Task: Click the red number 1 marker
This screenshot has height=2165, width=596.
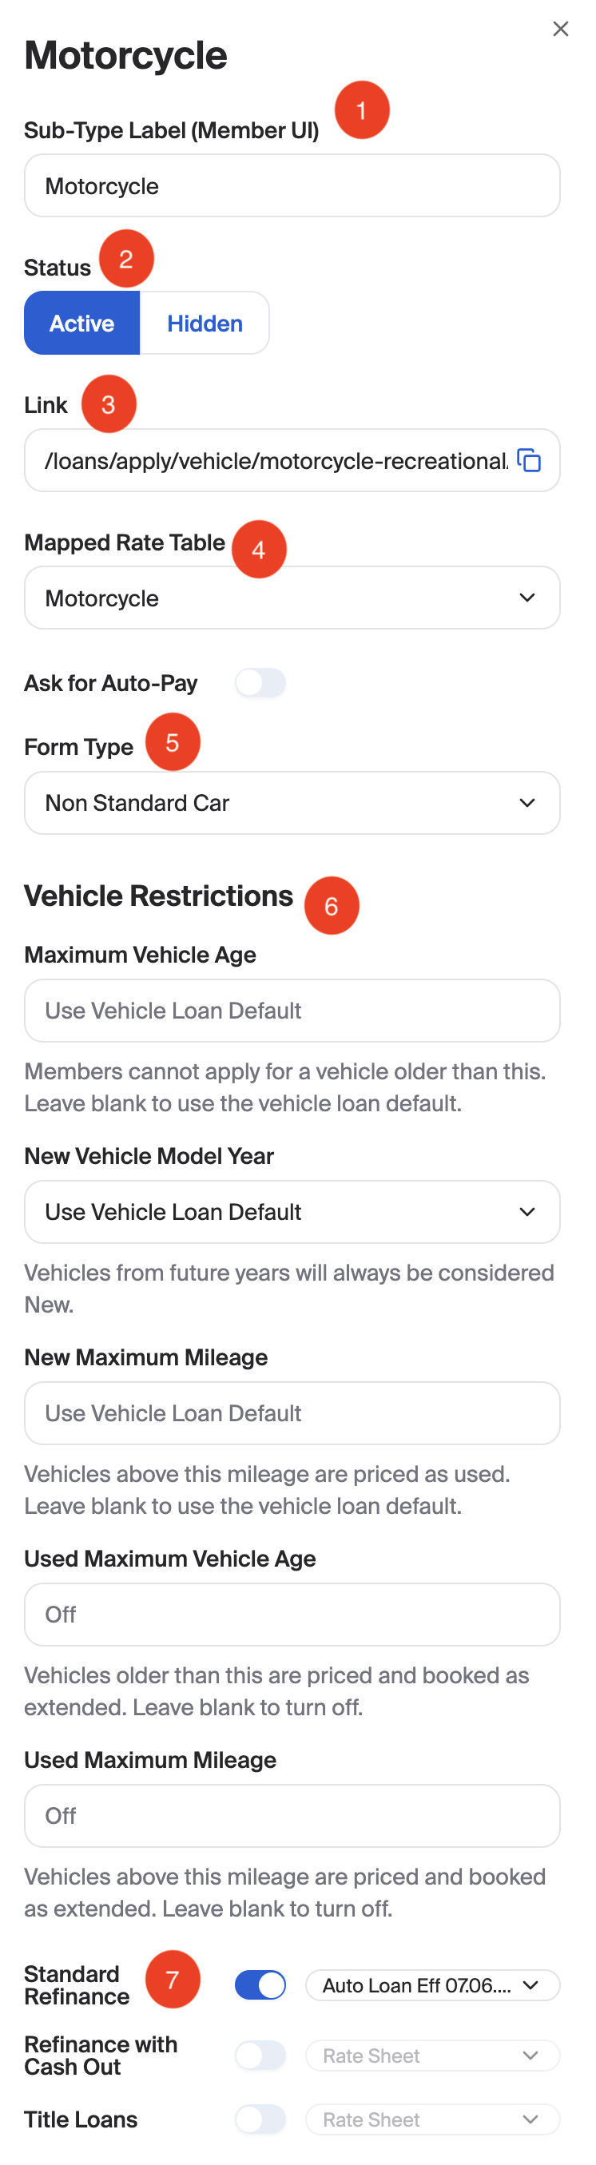Action: point(362,110)
